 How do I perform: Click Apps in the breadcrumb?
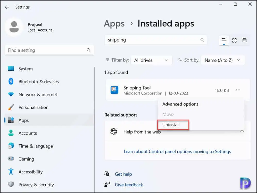coord(114,24)
